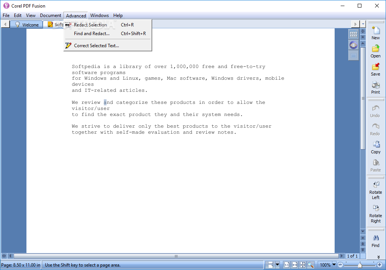Screen dimensions: 386x270
Task: Switch to the thumbnail grid view icon
Action: coord(354,34)
